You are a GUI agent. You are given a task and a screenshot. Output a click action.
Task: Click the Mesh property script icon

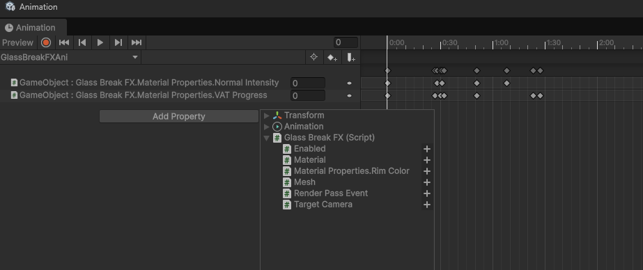pos(287,182)
